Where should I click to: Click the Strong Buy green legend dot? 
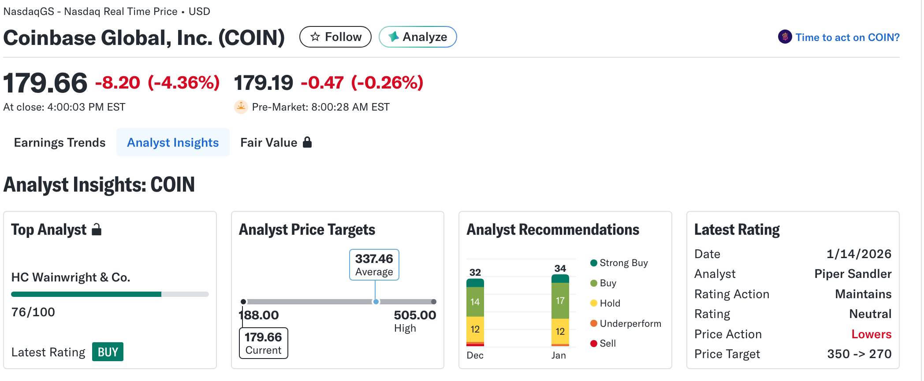point(593,263)
